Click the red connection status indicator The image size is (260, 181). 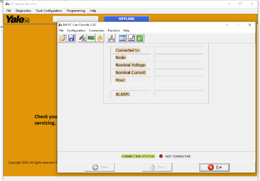pos(161,156)
